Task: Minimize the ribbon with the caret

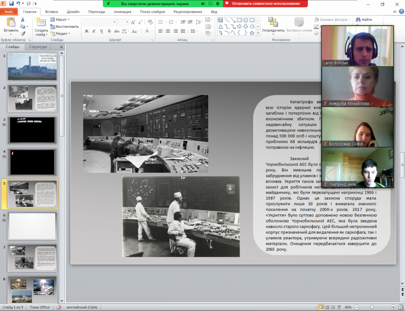Action: 394,11
